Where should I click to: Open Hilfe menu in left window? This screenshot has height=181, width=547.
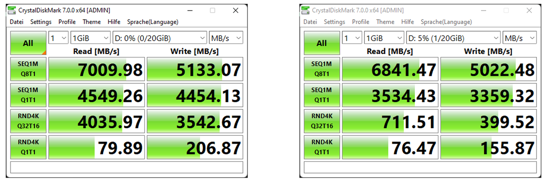(114, 22)
